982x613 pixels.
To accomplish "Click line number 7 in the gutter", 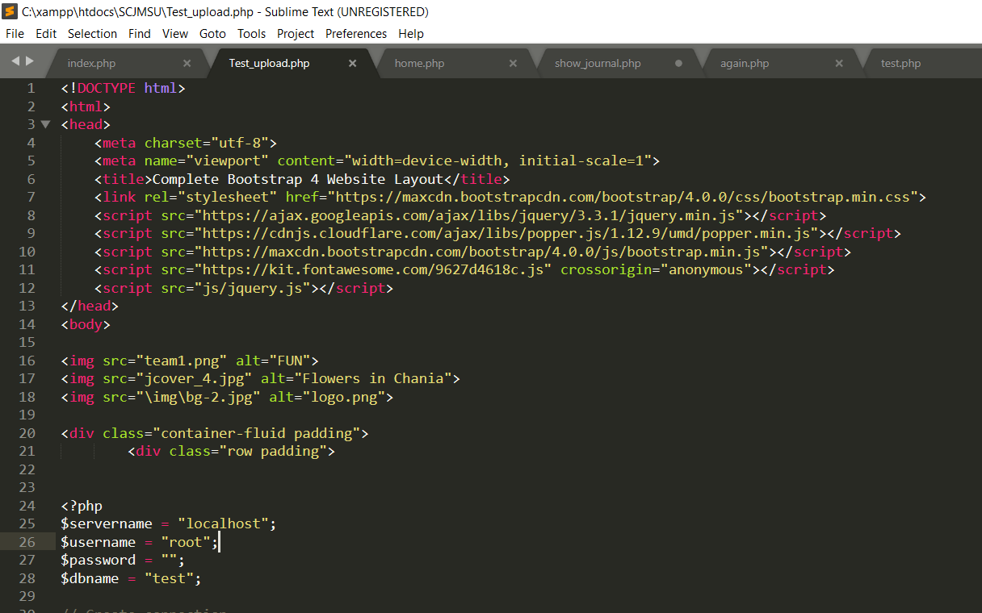I will point(31,198).
